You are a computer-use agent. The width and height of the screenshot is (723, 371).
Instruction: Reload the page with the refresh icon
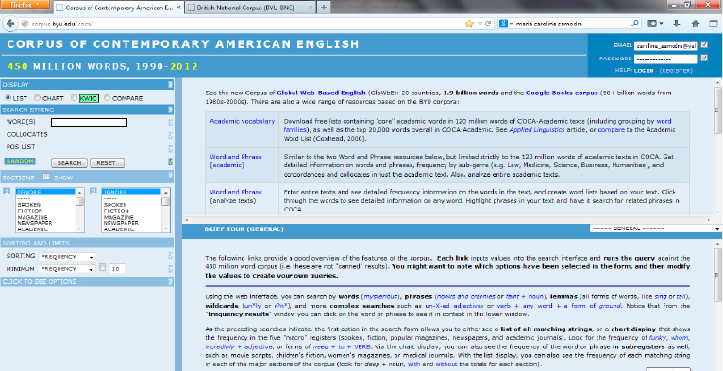point(488,24)
